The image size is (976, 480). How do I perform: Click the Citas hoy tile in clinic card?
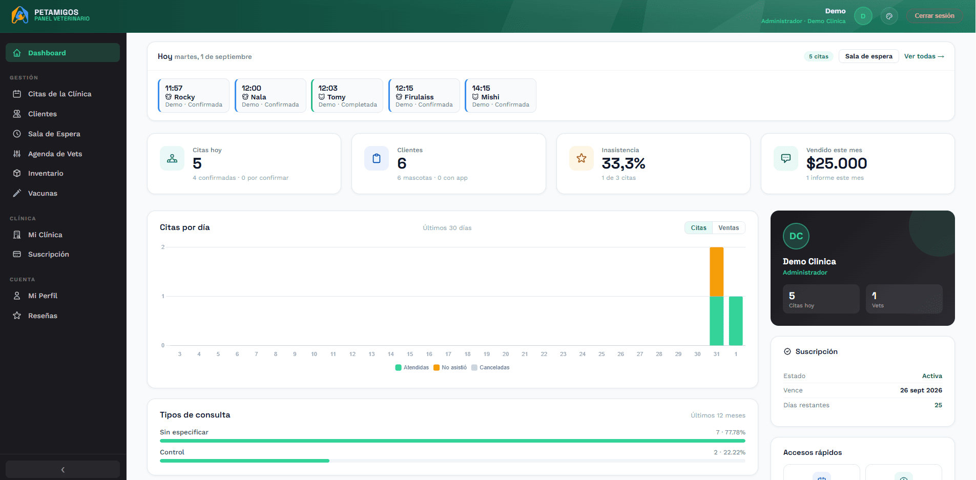point(821,299)
